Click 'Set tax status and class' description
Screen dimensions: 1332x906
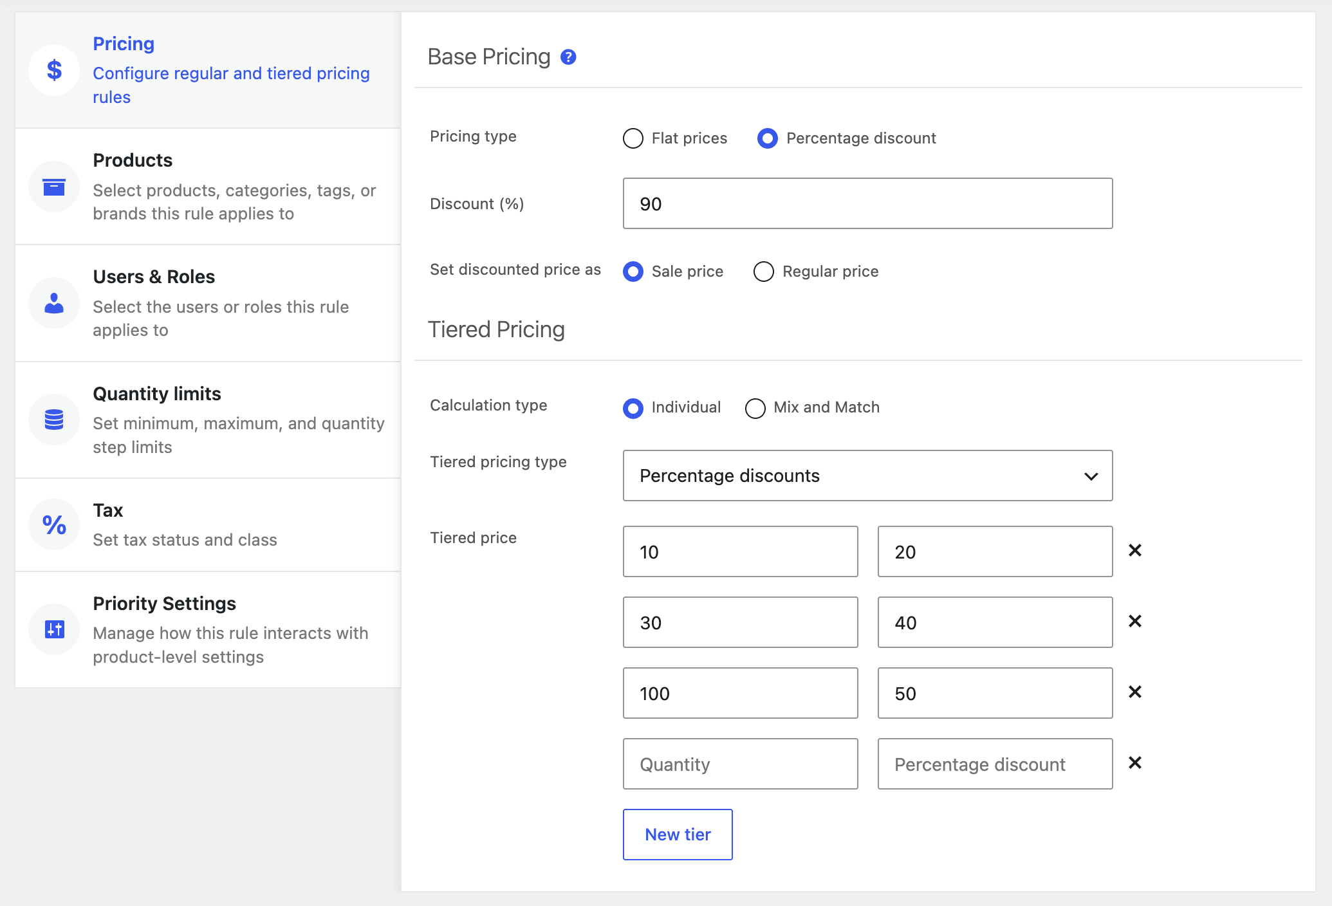tap(185, 540)
